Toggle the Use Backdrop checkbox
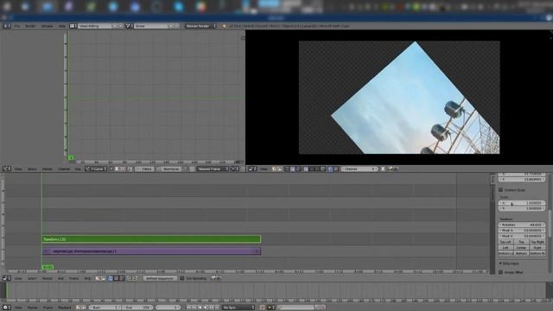 point(182,278)
